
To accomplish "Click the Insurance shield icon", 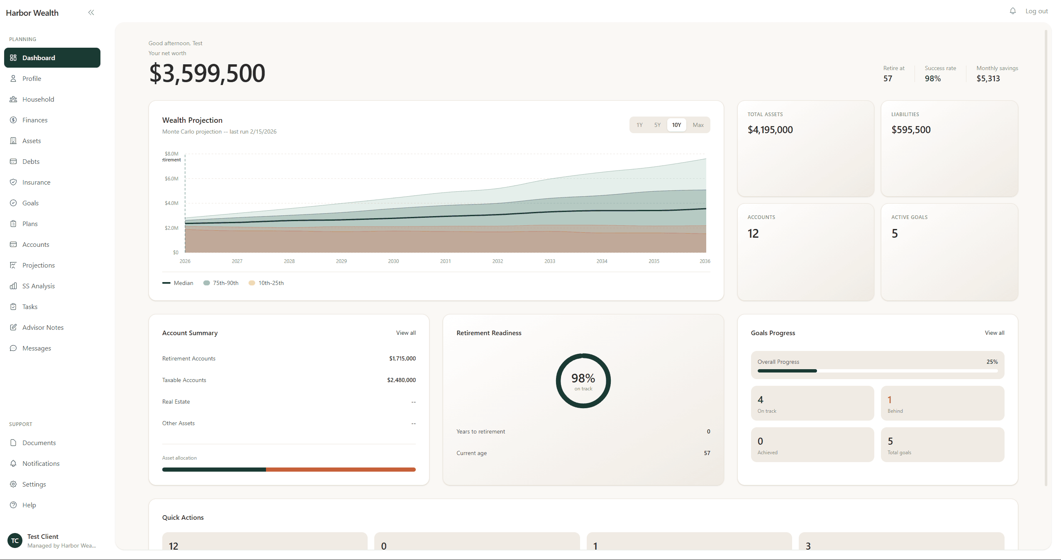I will tap(13, 182).
